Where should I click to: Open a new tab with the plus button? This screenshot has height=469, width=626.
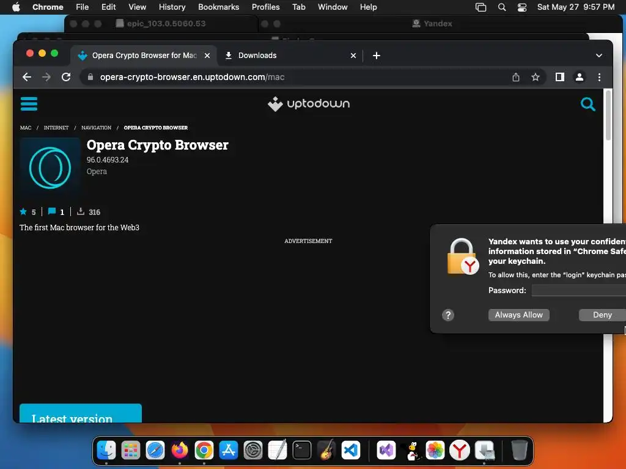[x=376, y=56]
